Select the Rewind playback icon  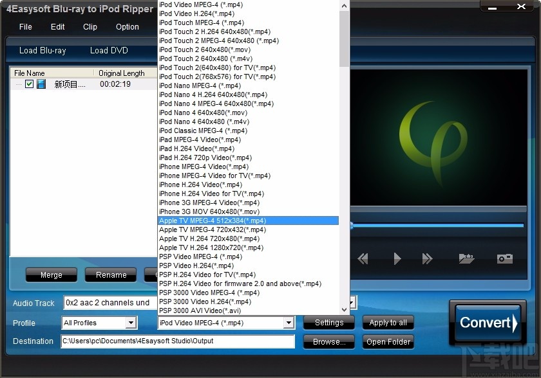[363, 259]
